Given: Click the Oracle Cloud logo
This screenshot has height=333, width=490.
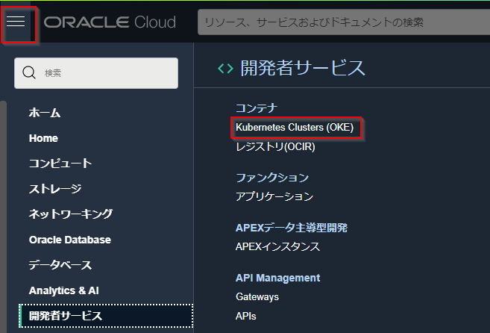Looking at the screenshot, I should coord(110,22).
